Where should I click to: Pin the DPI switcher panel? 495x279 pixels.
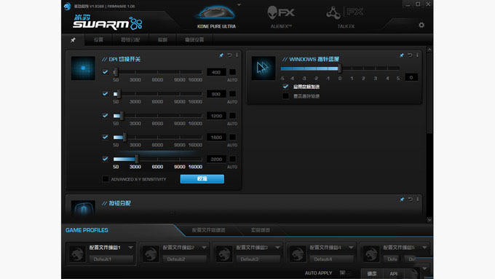click(221, 55)
